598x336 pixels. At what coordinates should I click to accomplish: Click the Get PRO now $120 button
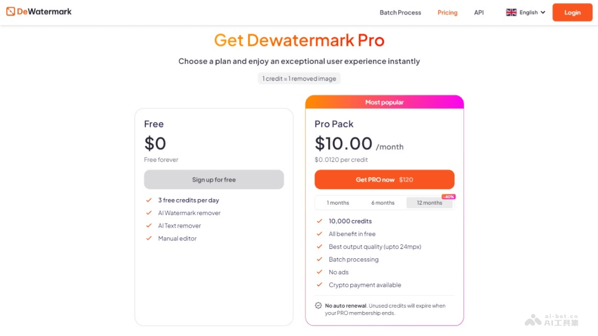click(x=384, y=179)
